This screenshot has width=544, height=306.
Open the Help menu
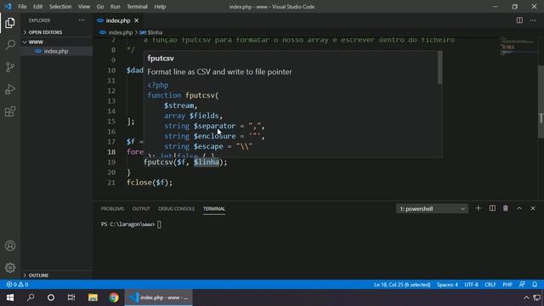pyautogui.click(x=160, y=7)
